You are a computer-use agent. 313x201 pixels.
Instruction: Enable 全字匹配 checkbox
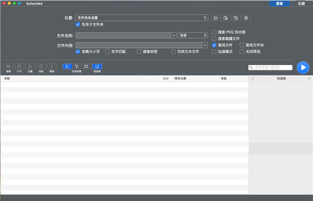107,52
